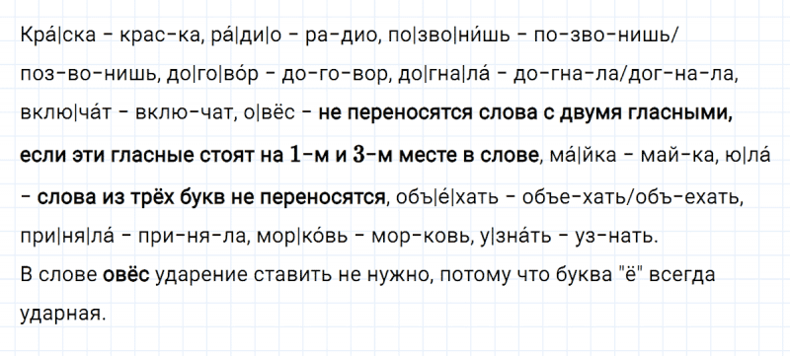Click the hyphenation "объе-хать/объ-ехать"
The height and width of the screenshot is (356, 790).
[x=631, y=197]
